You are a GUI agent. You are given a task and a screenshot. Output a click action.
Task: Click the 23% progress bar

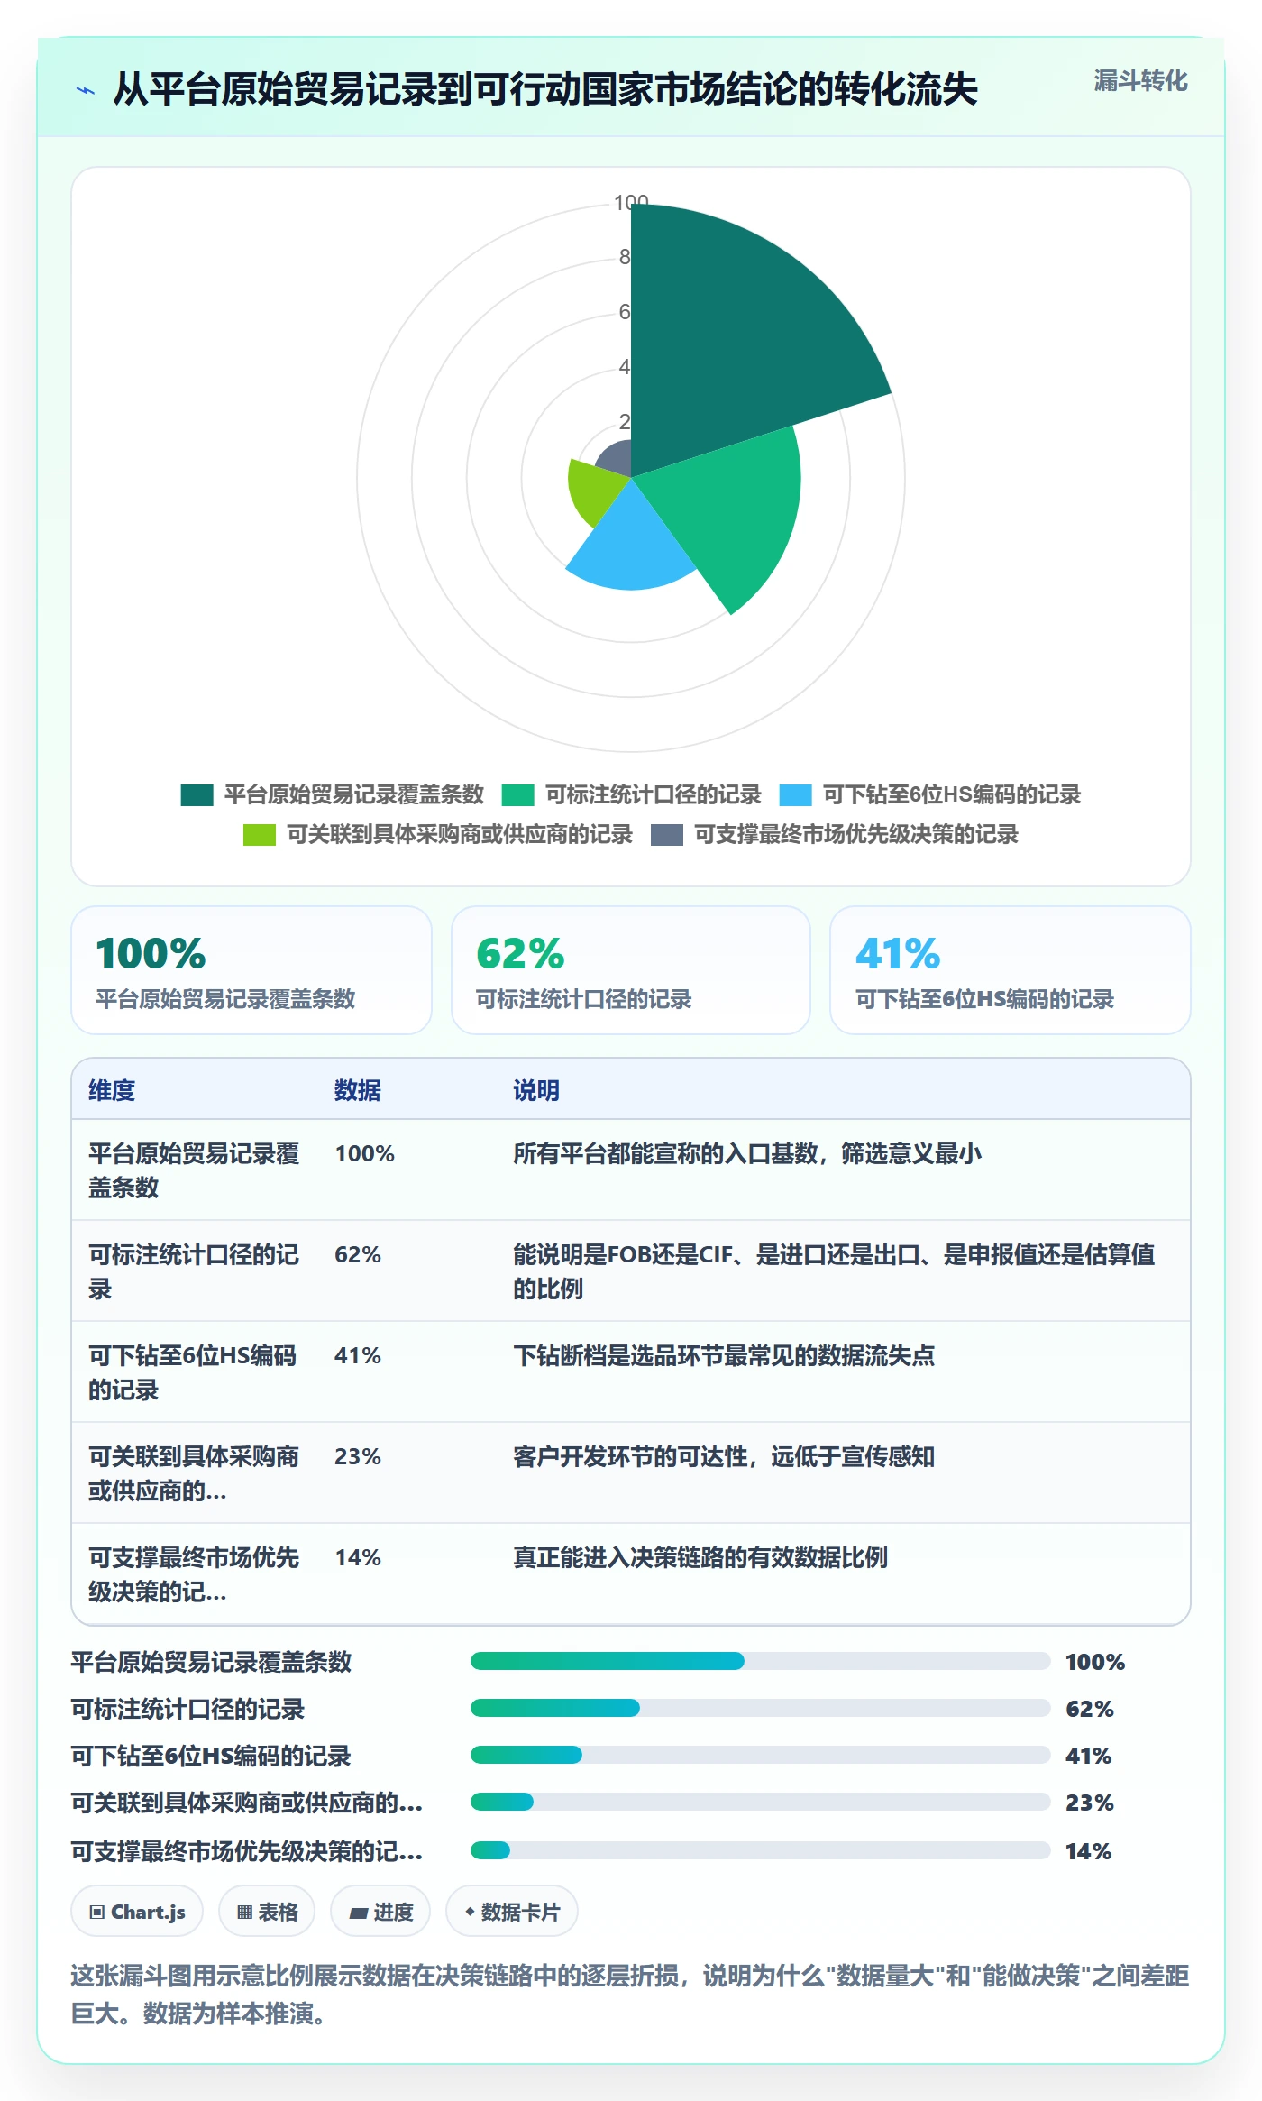761,1802
